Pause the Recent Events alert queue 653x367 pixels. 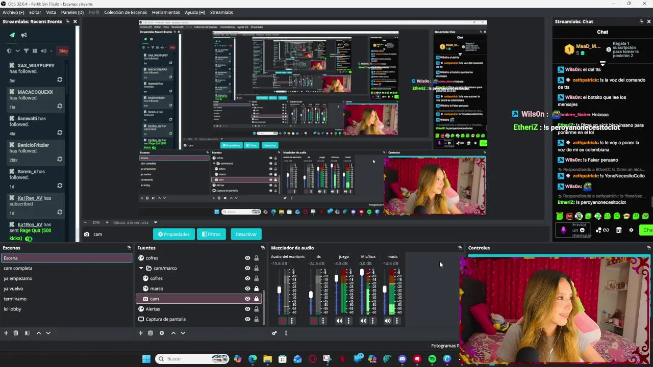[x=35, y=51]
